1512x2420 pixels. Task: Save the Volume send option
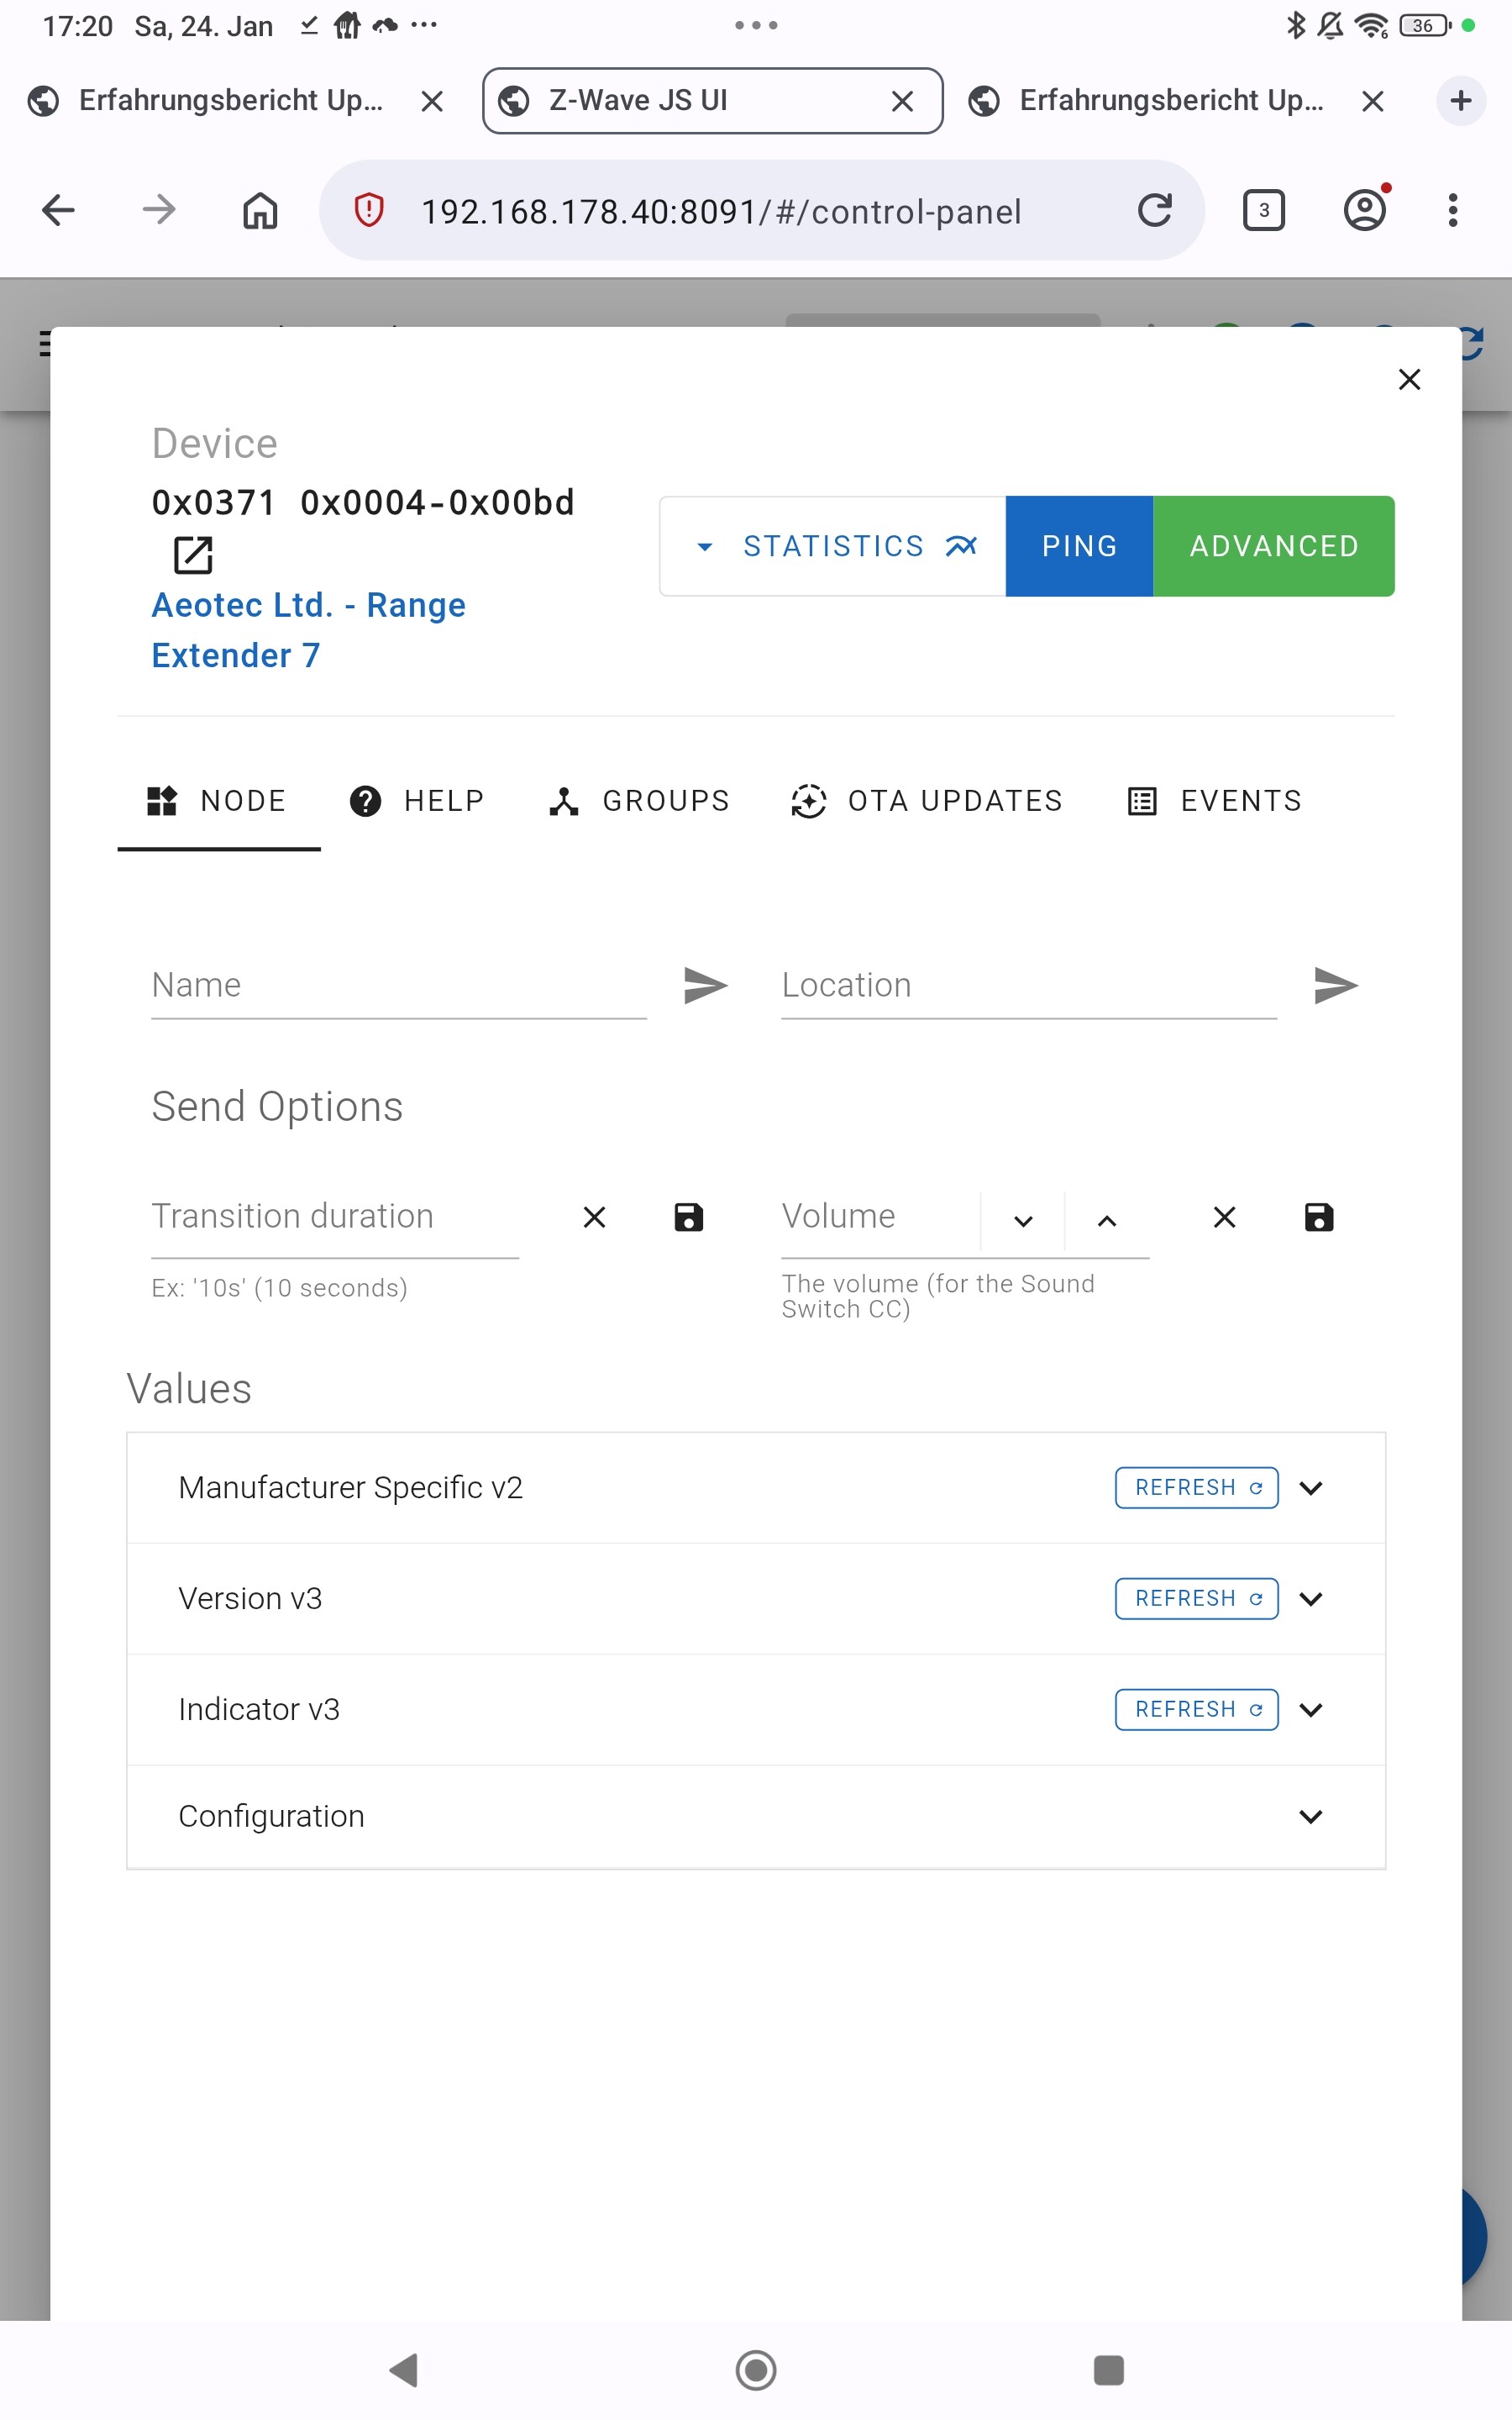1318,1217
